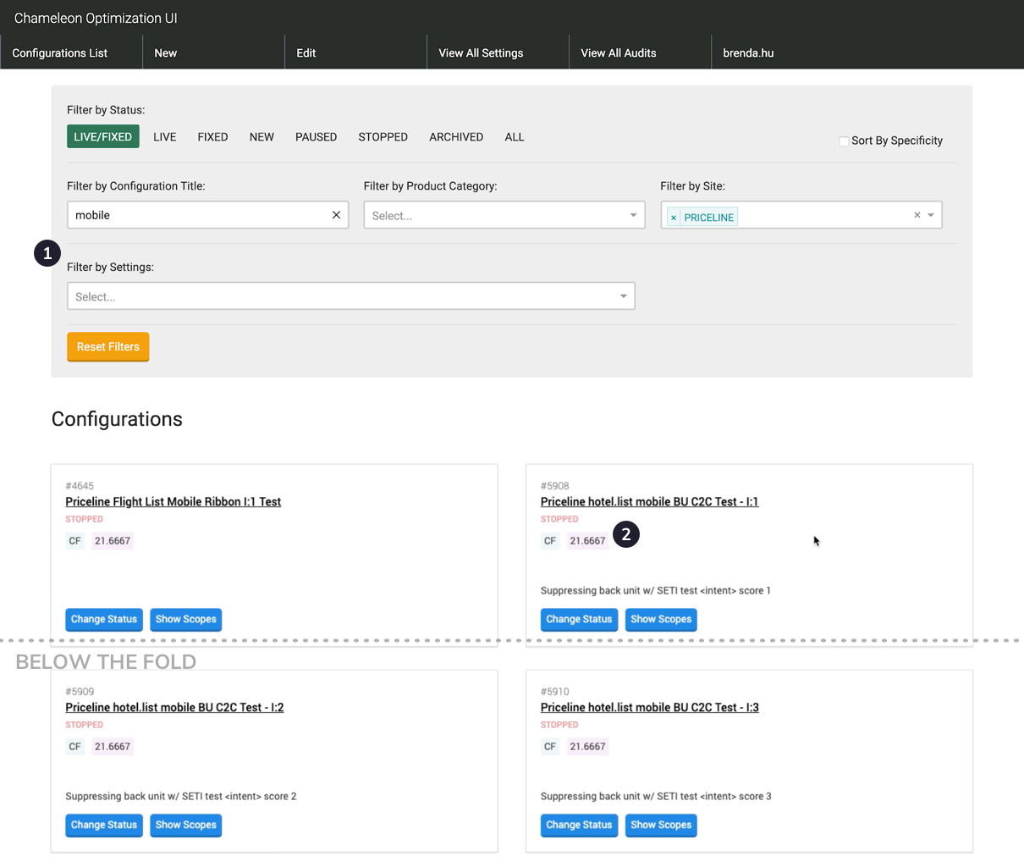This screenshot has height=867, width=1024.
Task: Click description text ending with score 2
Action: (181, 796)
